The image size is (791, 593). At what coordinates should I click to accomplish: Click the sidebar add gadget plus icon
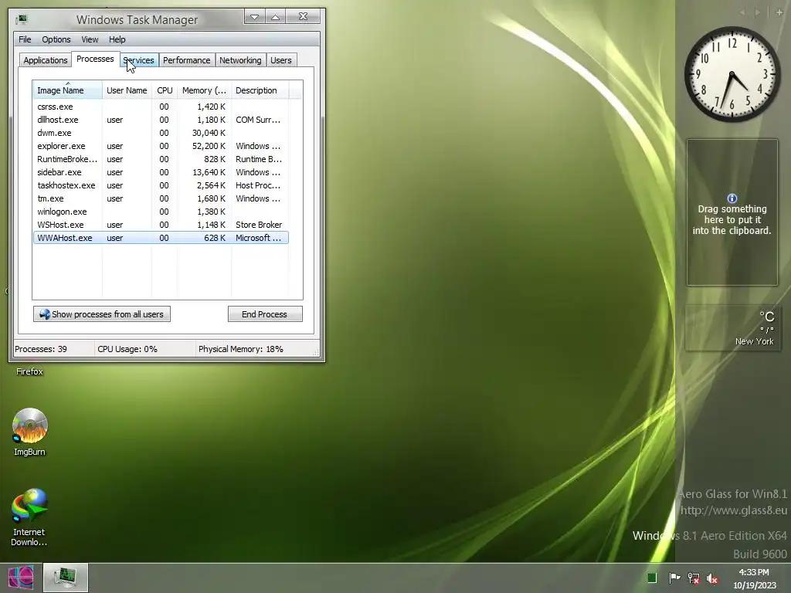(x=779, y=12)
